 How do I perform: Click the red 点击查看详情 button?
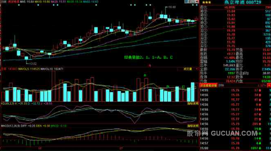tap(208, 85)
